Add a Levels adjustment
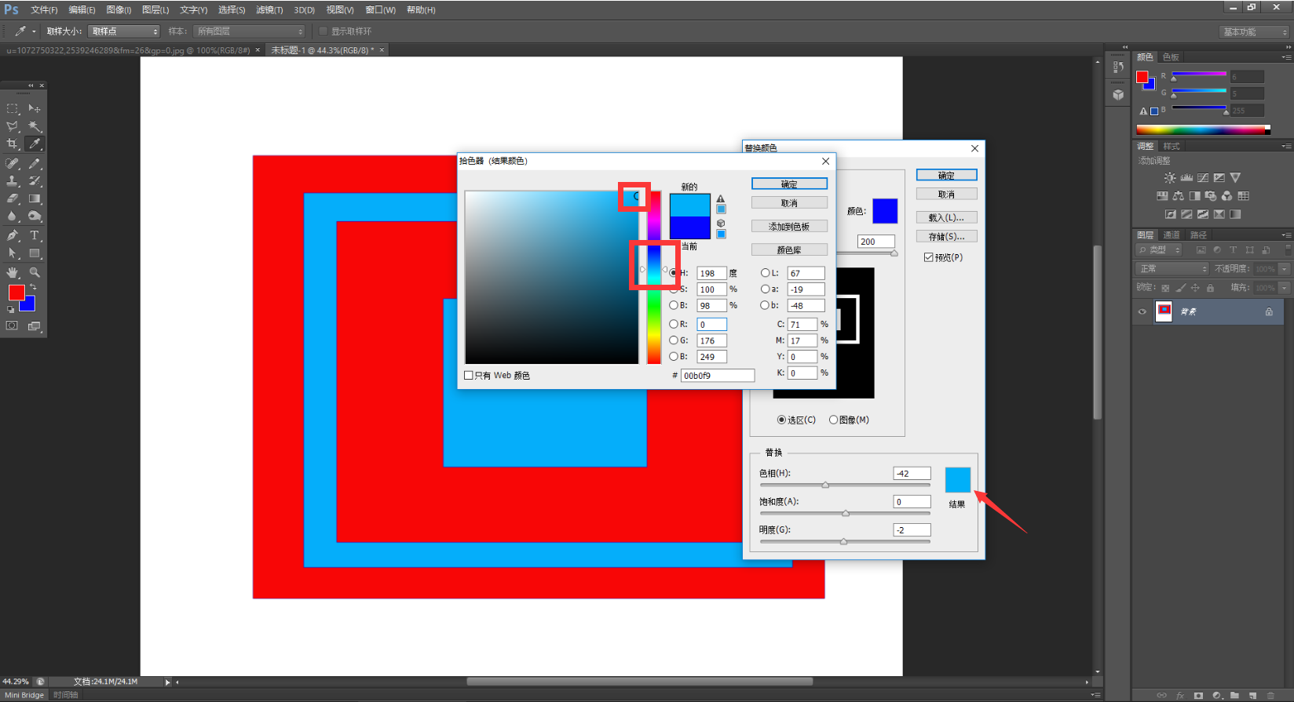The image size is (1294, 702). (1186, 178)
